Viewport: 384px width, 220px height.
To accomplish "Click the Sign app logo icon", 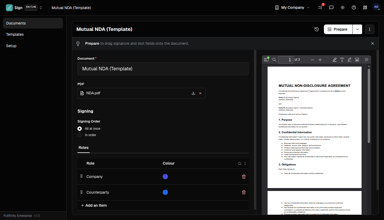I will click(x=9, y=8).
